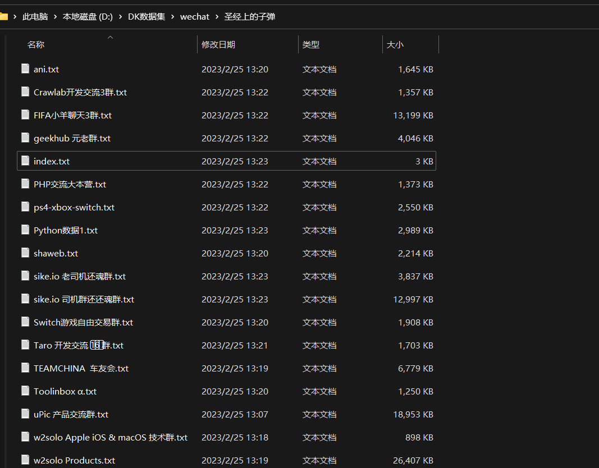
Task: Click the icon of w2solo Products.txt
Action: (x=25, y=460)
